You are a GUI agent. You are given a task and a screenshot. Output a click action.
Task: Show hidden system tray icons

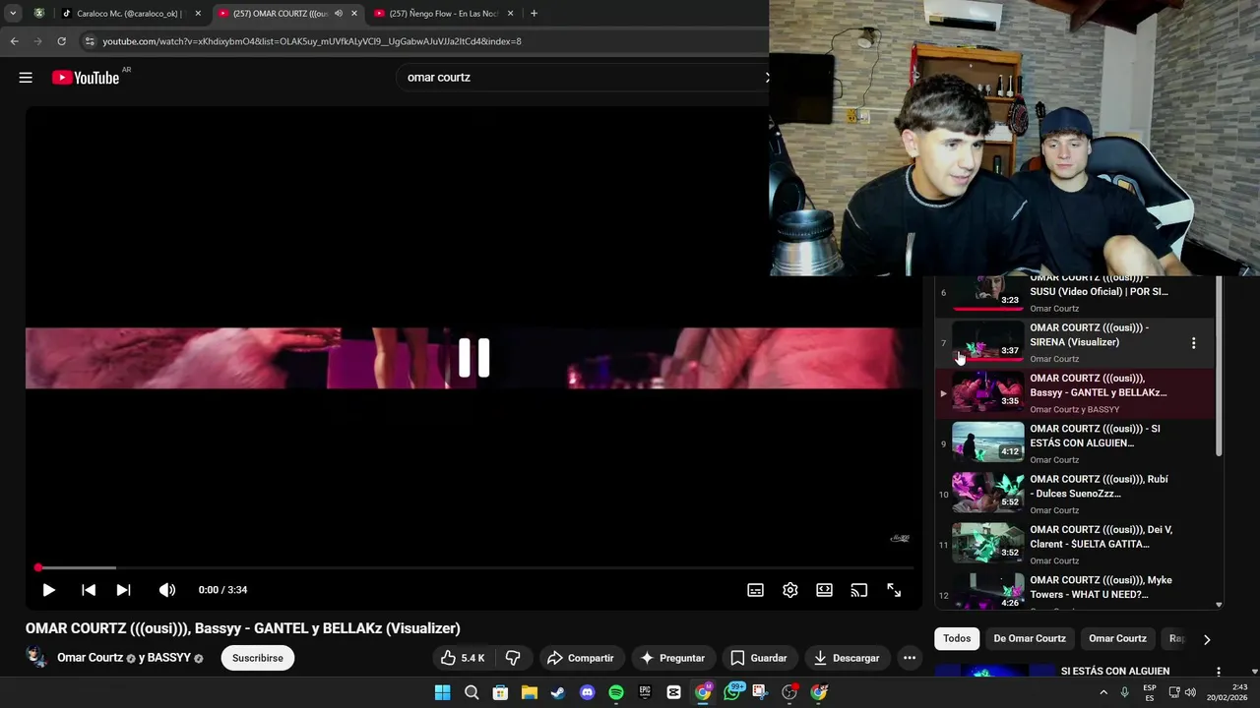[x=1102, y=692]
